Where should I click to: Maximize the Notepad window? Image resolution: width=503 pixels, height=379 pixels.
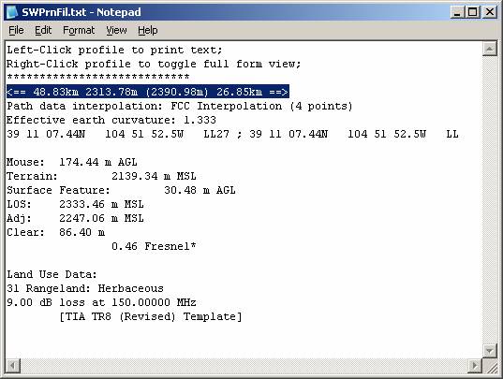(473, 12)
